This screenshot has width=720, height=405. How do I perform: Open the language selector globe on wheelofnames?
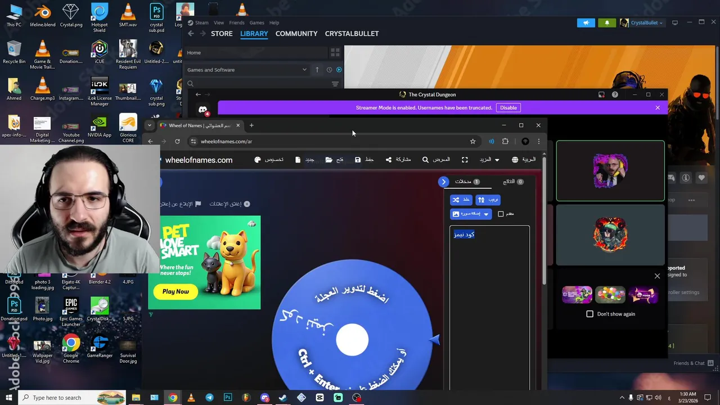point(523,160)
